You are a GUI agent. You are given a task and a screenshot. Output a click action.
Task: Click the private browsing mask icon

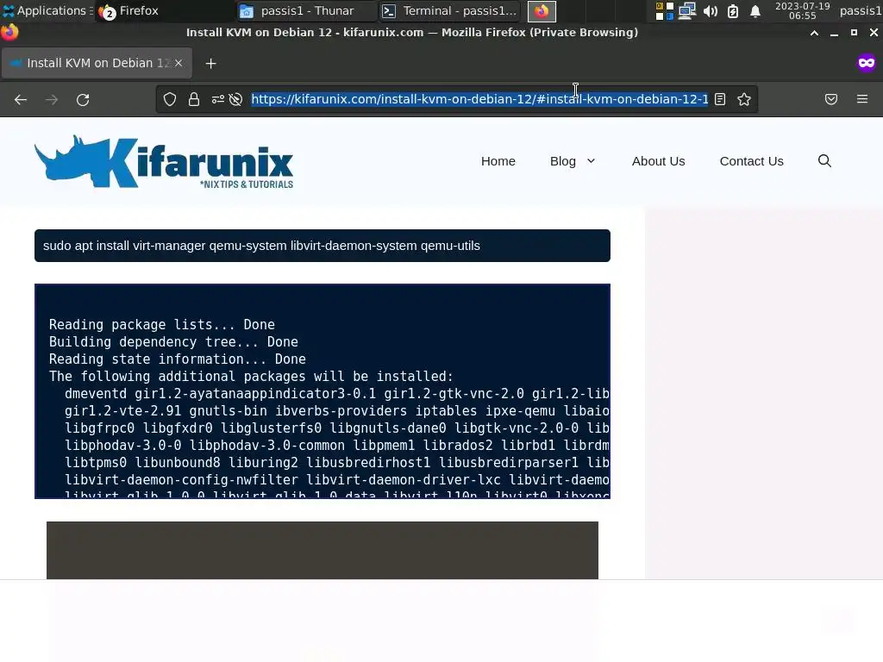point(867,62)
